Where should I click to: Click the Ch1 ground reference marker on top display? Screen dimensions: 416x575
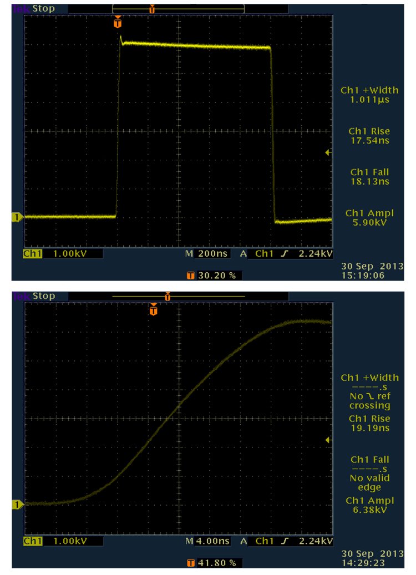16,217
